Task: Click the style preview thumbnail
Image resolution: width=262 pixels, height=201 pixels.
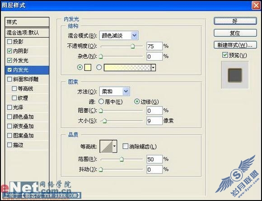Action: point(235,75)
